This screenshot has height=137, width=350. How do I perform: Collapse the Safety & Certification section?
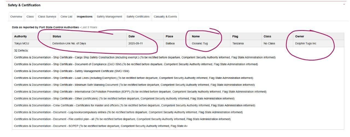click(x=344, y=4)
